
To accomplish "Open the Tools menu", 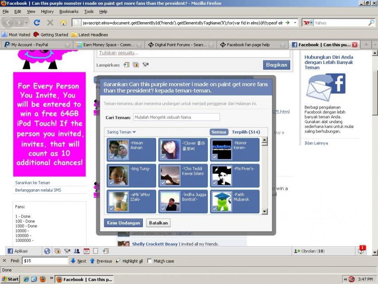I will [x=89, y=12].
